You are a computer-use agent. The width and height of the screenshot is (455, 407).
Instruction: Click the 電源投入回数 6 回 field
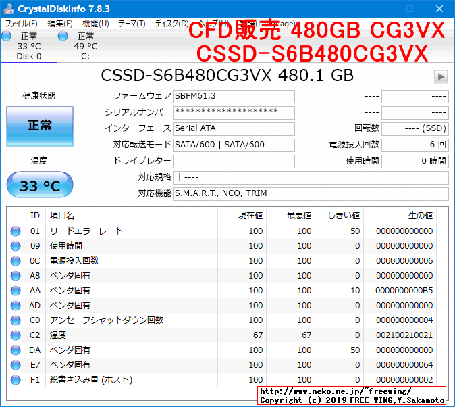click(415, 145)
